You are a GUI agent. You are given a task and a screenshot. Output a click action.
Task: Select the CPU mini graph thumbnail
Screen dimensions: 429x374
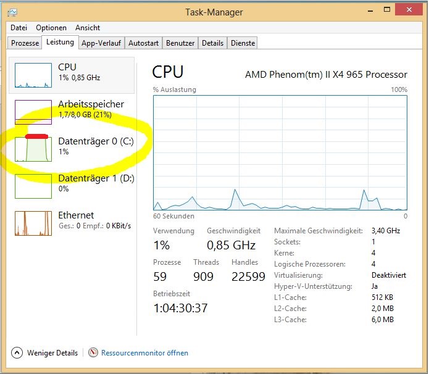(x=33, y=75)
